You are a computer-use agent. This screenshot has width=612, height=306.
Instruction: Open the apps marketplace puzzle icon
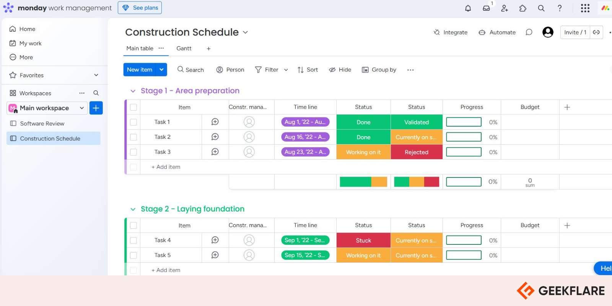[523, 8]
